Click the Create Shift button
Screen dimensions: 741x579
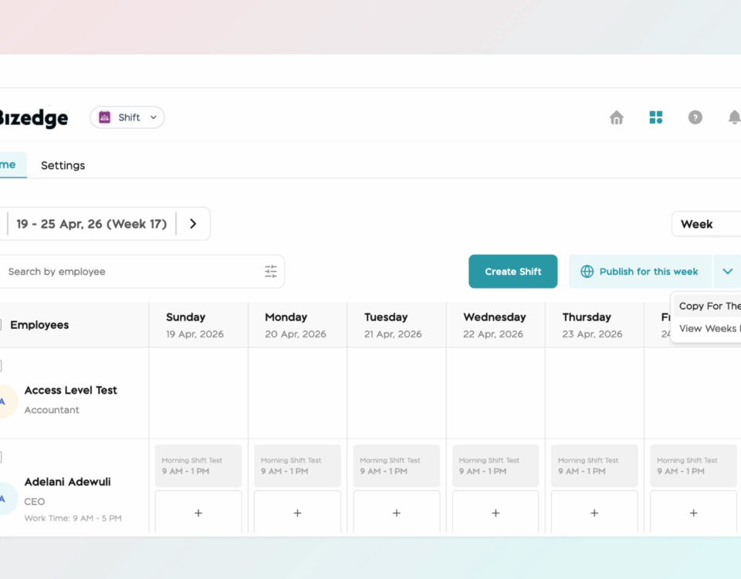coord(513,272)
